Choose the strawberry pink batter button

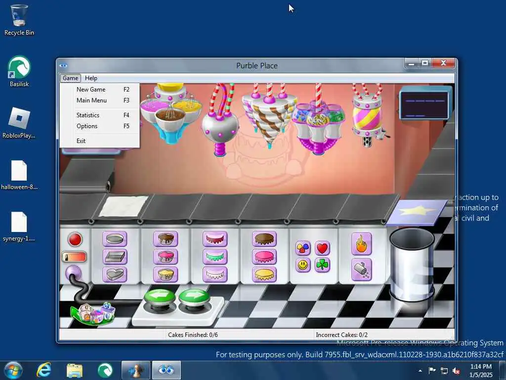click(166, 257)
